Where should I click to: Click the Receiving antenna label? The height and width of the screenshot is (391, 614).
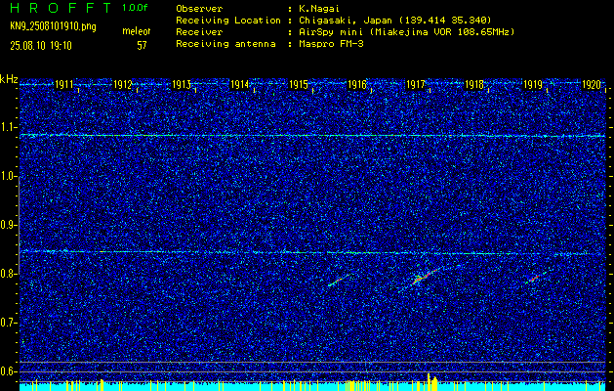coord(225,44)
